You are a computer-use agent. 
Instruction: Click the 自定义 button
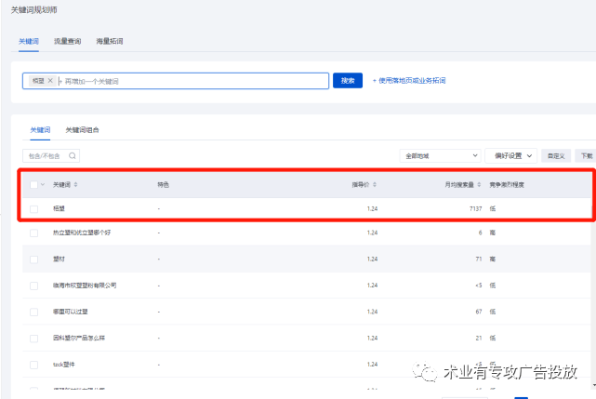[556, 156]
